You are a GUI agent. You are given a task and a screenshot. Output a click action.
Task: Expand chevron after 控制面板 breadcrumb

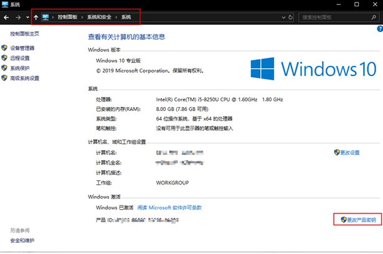82,17
